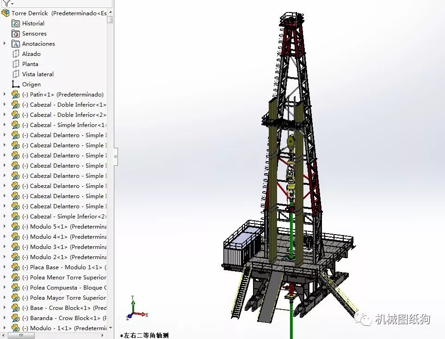Viewport: 445px width, 339px height.
Task: Click the tree panel scroll-down arrow
Action: point(111,327)
